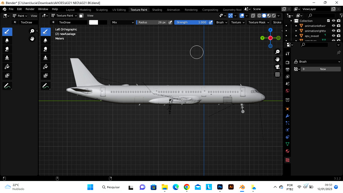343x193 pixels.
Task: Switch orthographic/perspective grid gizmo
Action: point(277,74)
